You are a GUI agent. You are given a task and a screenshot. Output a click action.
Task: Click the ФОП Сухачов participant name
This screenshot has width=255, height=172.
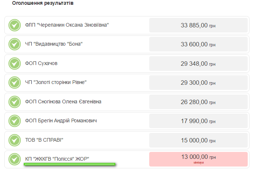click(41, 64)
